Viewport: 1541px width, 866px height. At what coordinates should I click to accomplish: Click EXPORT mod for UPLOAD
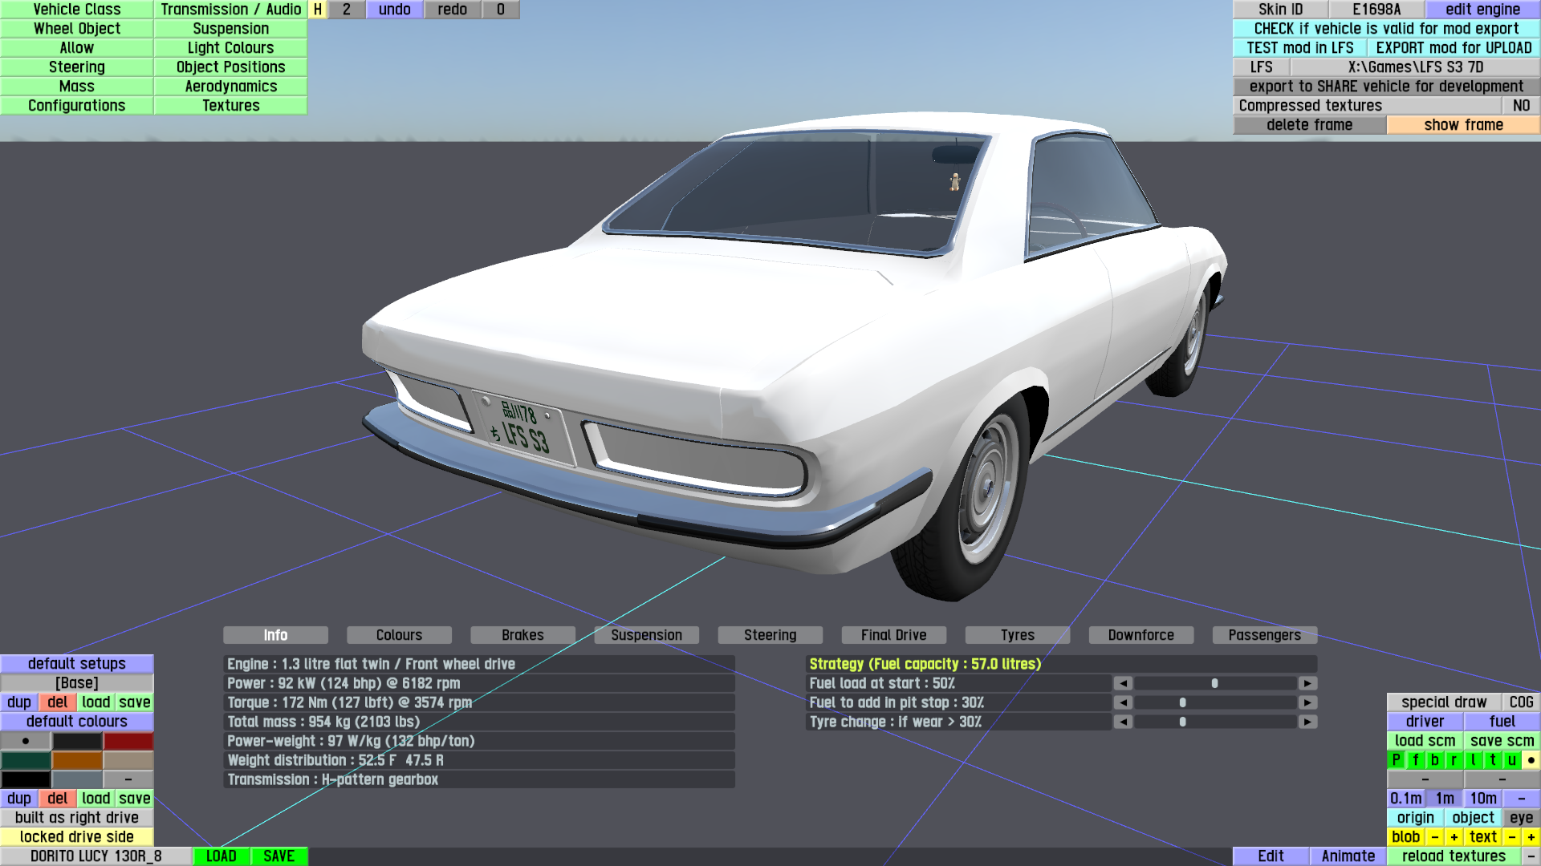tap(1454, 48)
